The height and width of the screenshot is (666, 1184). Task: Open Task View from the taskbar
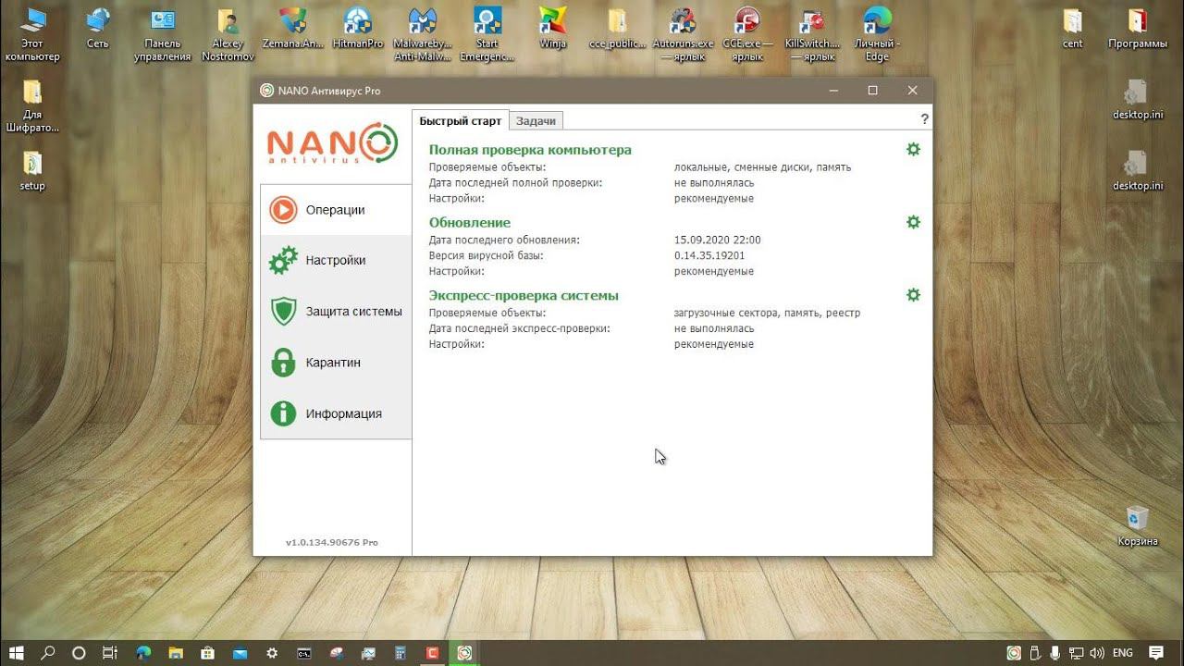[110, 652]
